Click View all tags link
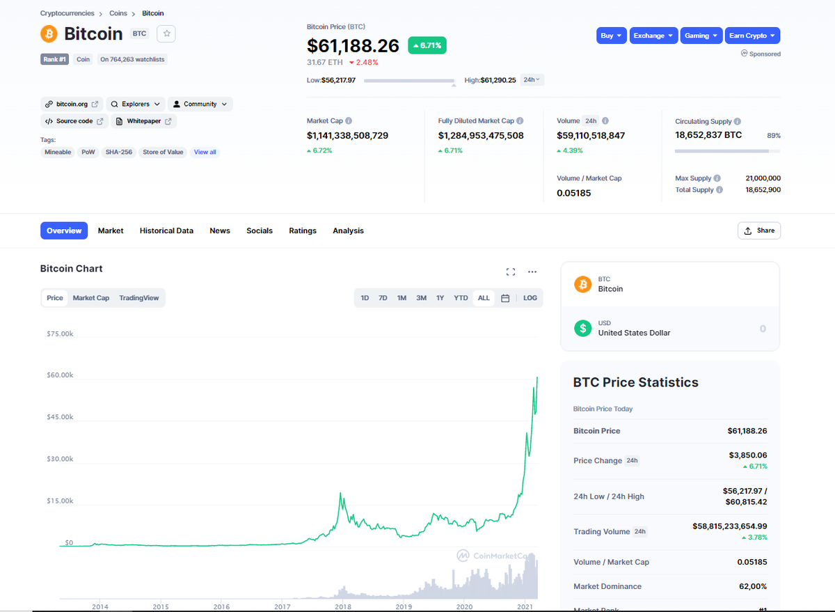 pos(205,152)
